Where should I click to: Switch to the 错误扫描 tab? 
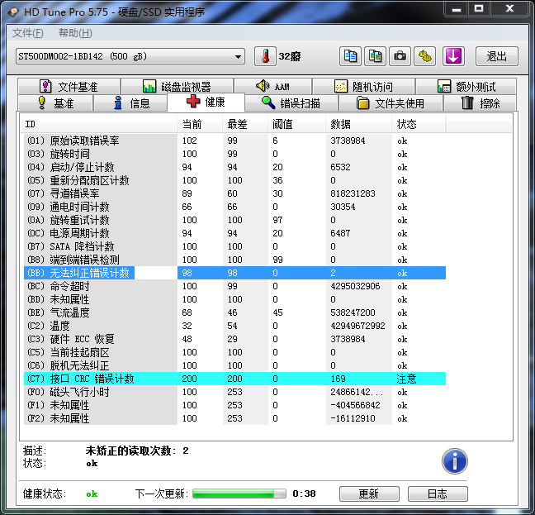tap(291, 103)
